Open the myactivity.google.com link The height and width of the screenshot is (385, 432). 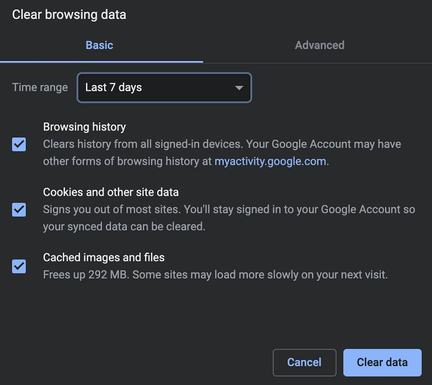(270, 161)
